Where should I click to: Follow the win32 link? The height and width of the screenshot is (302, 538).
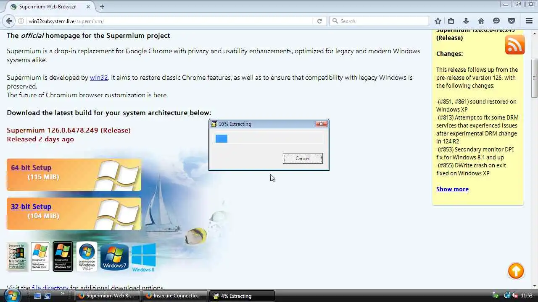tap(99, 78)
